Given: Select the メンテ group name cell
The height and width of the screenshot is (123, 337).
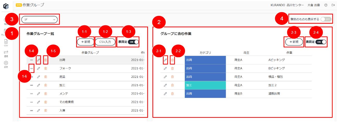Looking at the screenshot, I should [64, 93].
